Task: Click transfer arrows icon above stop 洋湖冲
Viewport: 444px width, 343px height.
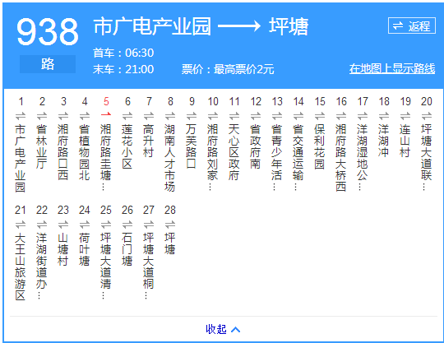Action: click(x=384, y=116)
